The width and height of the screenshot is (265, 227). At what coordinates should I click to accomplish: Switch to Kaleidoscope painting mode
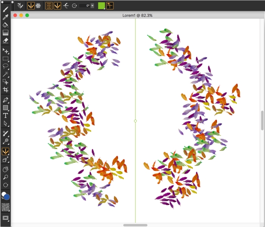(38, 6)
